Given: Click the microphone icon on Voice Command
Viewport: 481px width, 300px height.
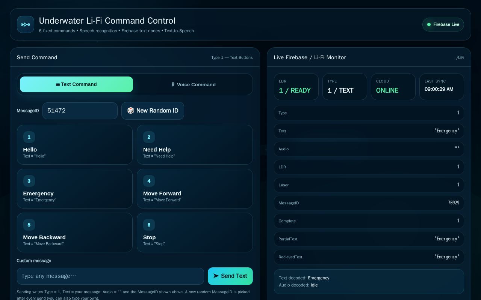Looking at the screenshot, I should click(173, 85).
